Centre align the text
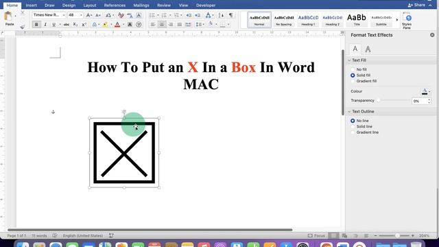 point(162,25)
